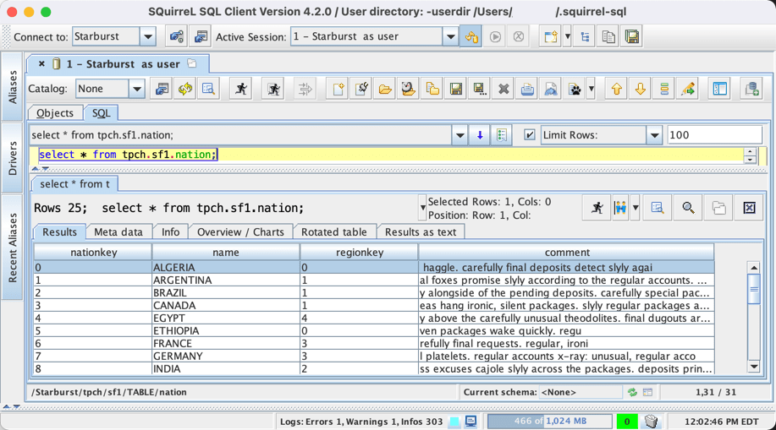Open the Catalog dropdown
The width and height of the screenshot is (776, 430).
pos(136,89)
